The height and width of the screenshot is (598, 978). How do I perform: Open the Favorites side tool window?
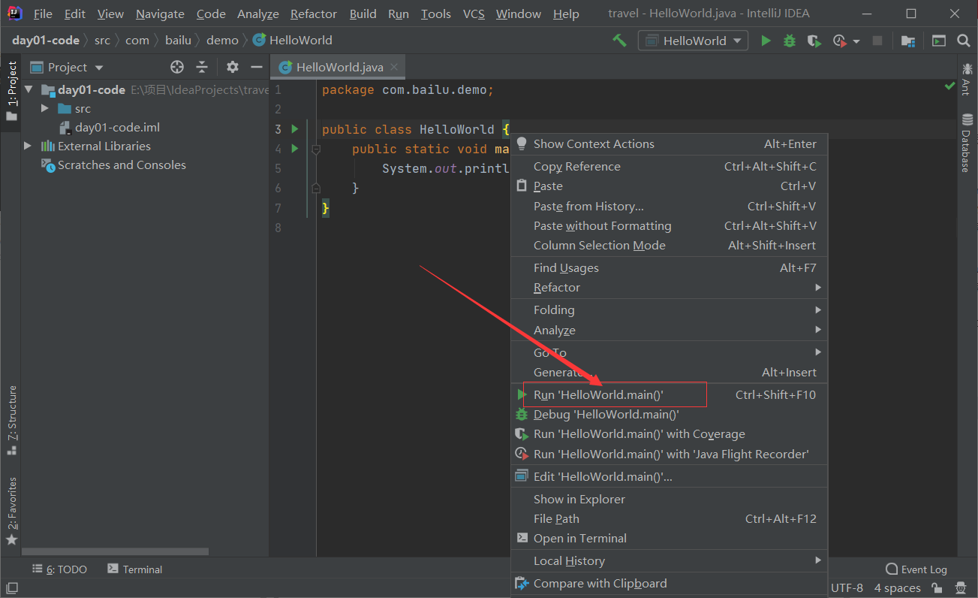click(x=11, y=511)
